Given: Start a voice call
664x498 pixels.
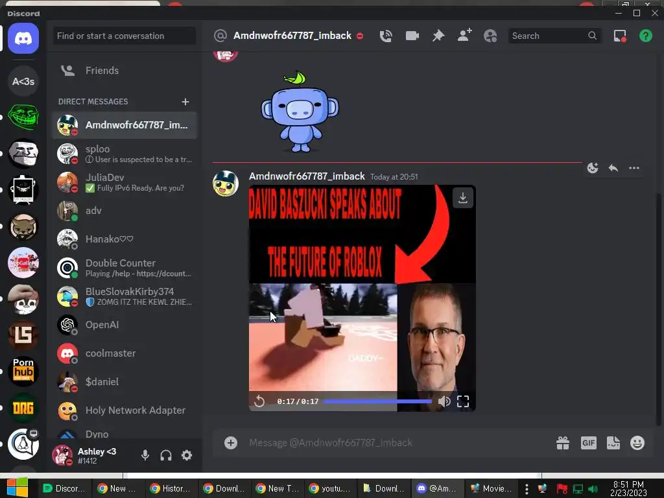Looking at the screenshot, I should [386, 36].
